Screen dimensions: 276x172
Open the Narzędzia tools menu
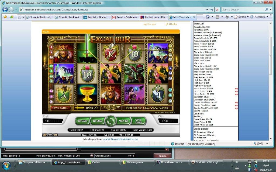[x=259, y=17]
